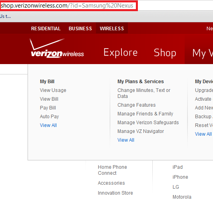This screenshot has width=213, height=203.
Task: Open iPad link
Action: coord(177,167)
